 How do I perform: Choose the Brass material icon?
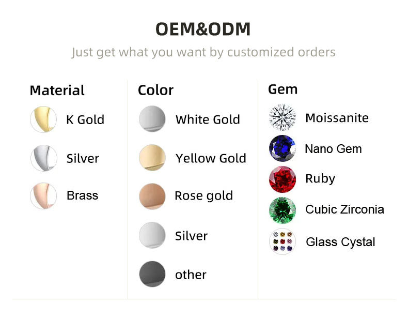click(43, 196)
